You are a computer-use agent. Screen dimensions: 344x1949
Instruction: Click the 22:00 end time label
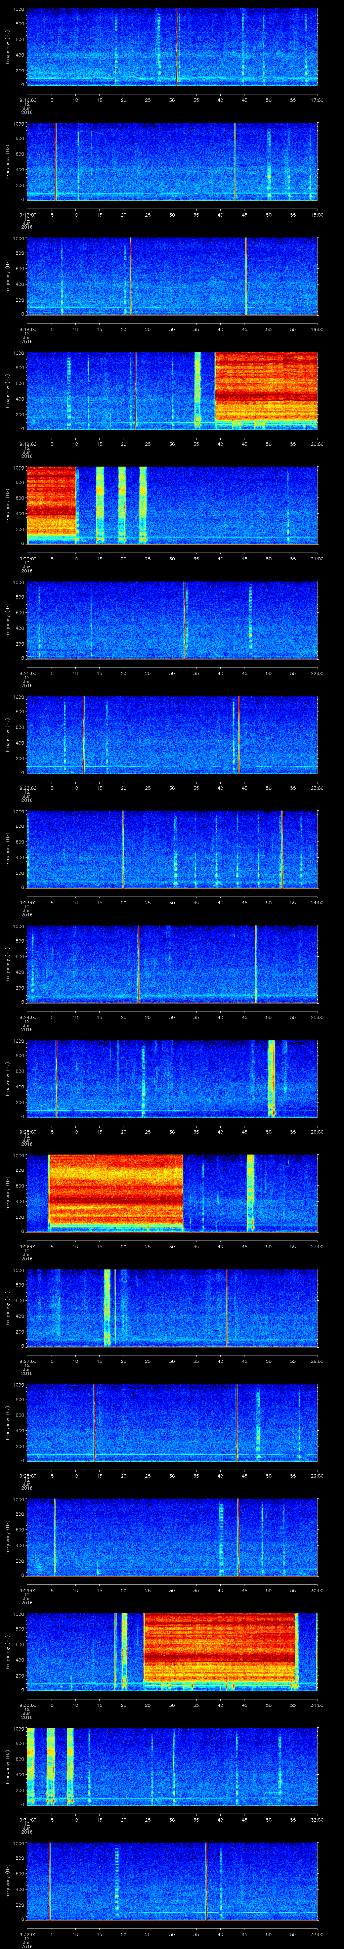coord(317,674)
